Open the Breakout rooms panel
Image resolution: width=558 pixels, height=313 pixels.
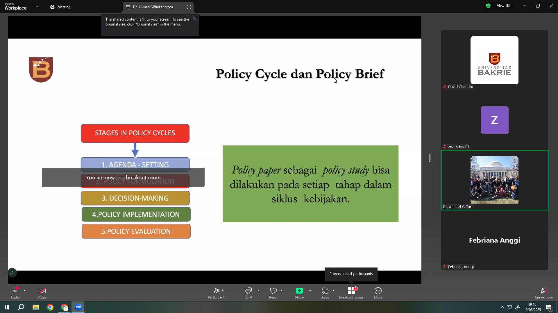click(x=351, y=293)
